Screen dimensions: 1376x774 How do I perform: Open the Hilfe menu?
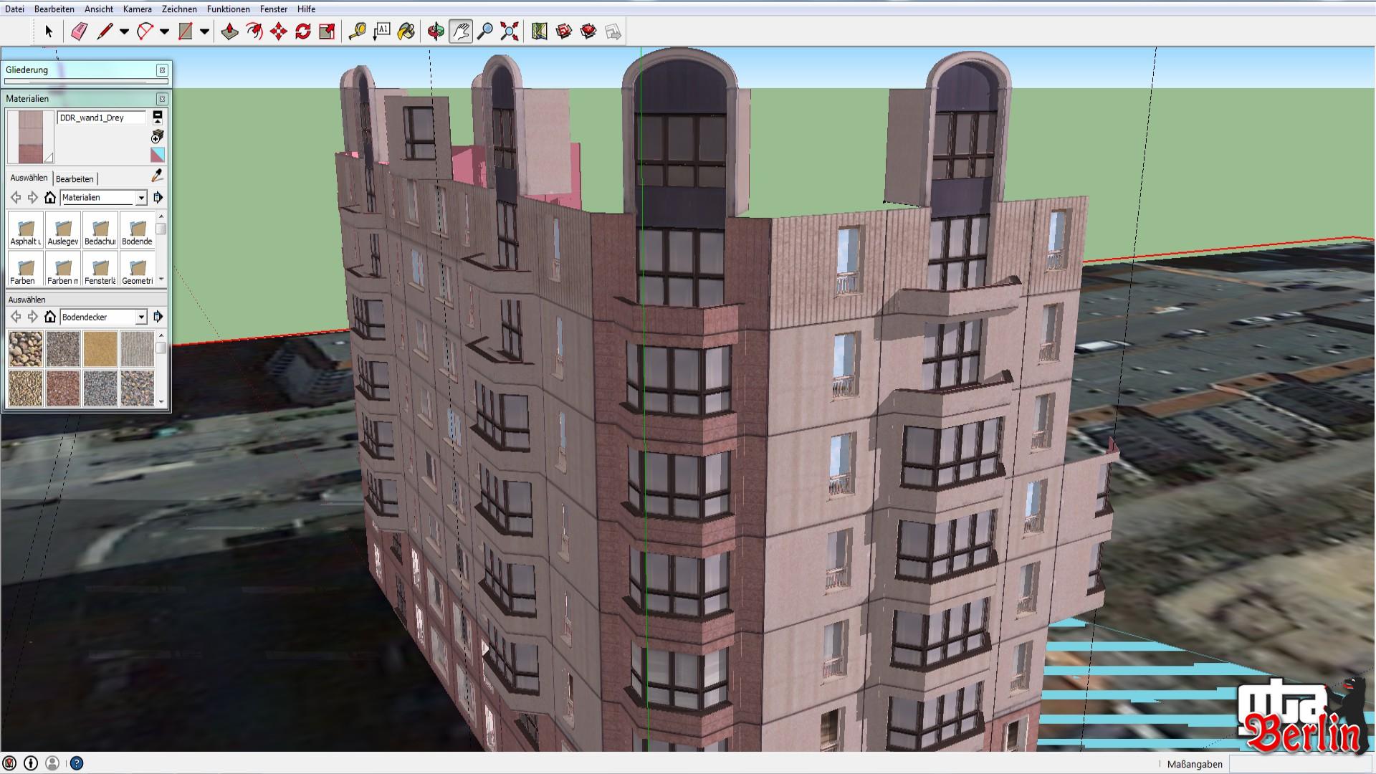click(306, 9)
